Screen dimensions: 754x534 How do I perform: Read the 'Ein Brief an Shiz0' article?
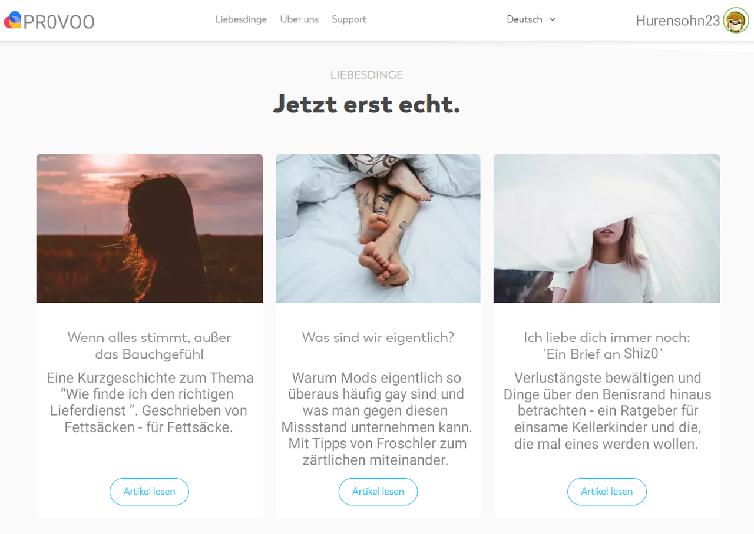[x=607, y=492]
